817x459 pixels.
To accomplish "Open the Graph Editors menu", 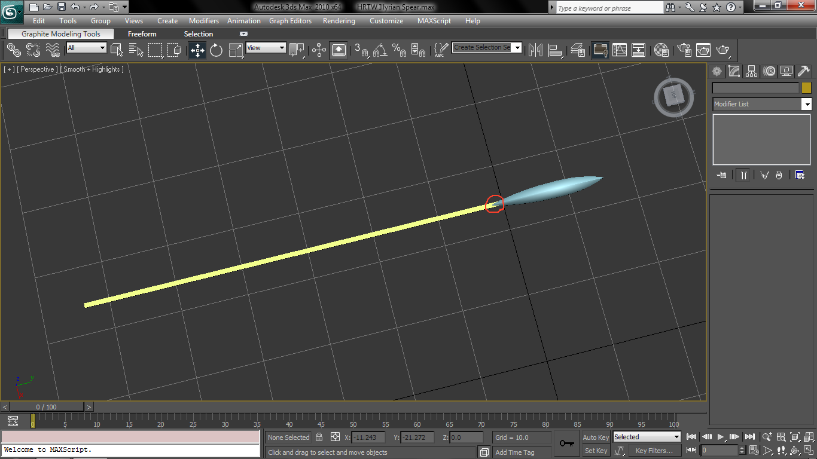I will point(290,20).
